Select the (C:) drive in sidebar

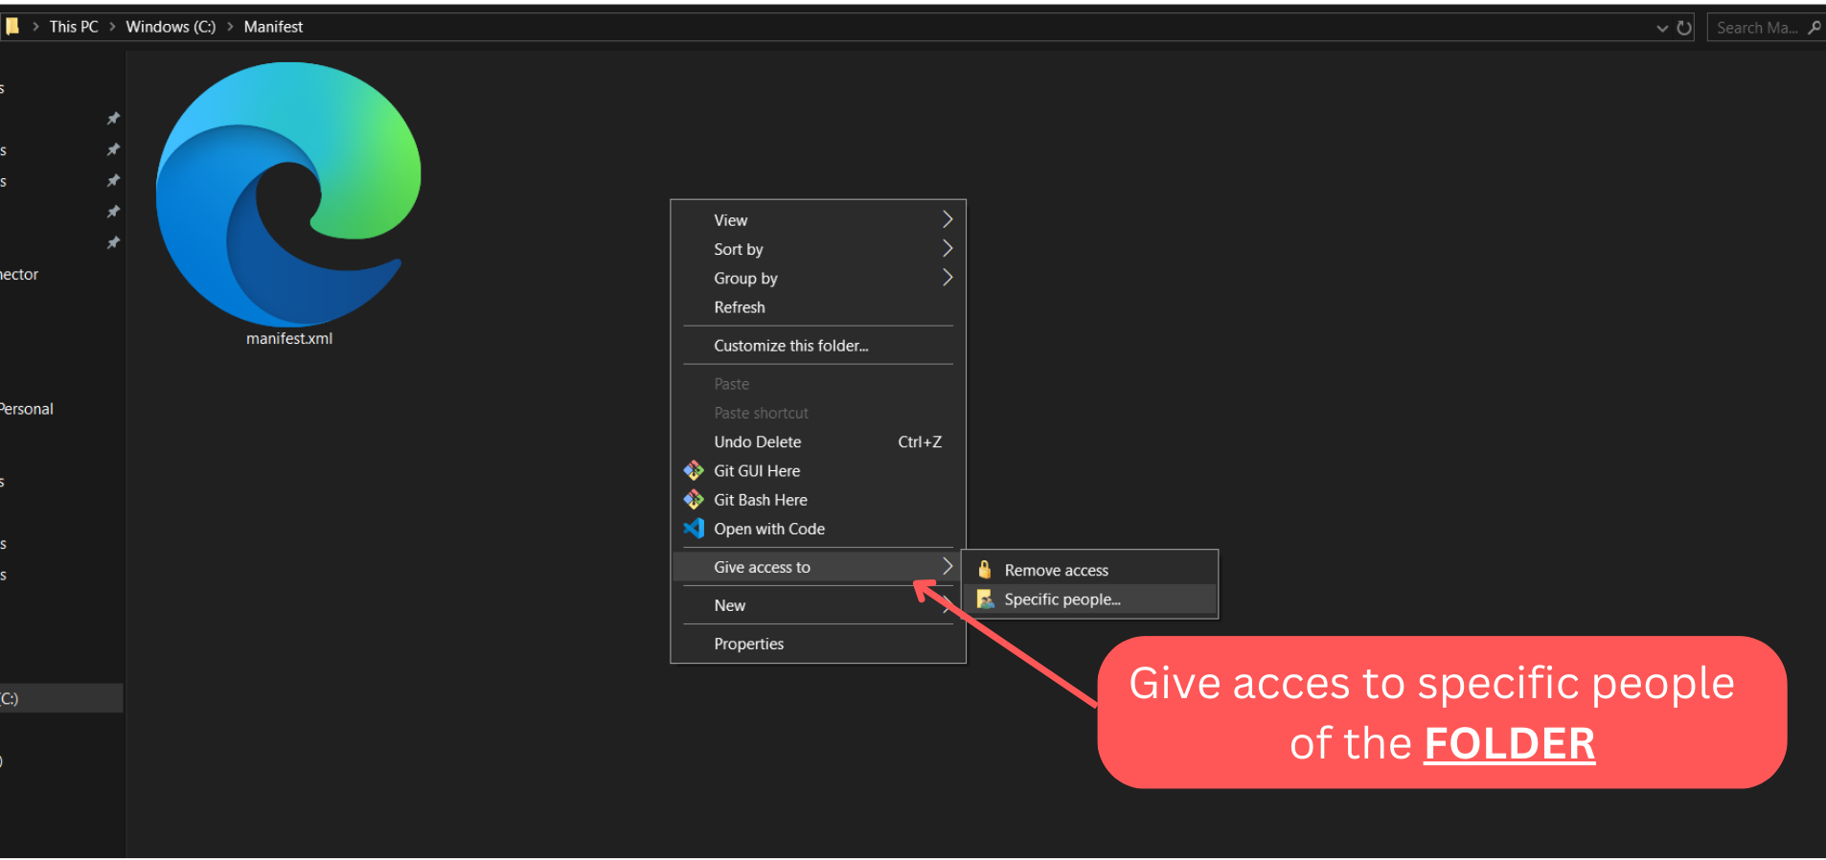tap(61, 698)
